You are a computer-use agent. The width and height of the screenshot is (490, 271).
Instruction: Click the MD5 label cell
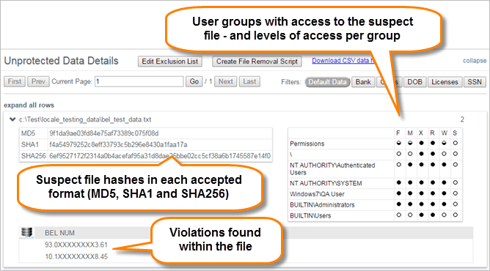pyautogui.click(x=34, y=133)
